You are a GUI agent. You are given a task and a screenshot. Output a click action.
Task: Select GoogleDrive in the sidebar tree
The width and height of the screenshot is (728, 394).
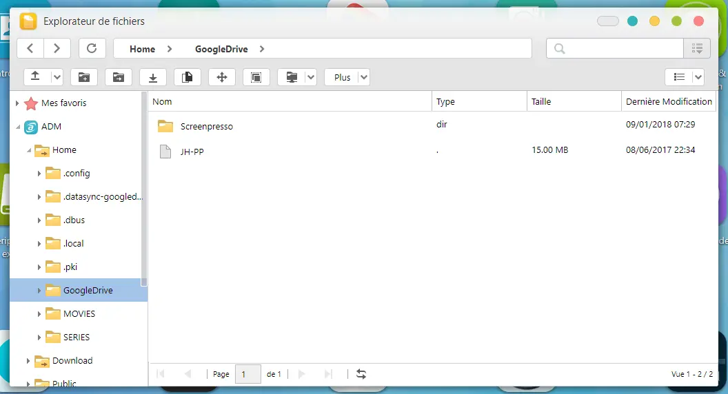[88, 290]
